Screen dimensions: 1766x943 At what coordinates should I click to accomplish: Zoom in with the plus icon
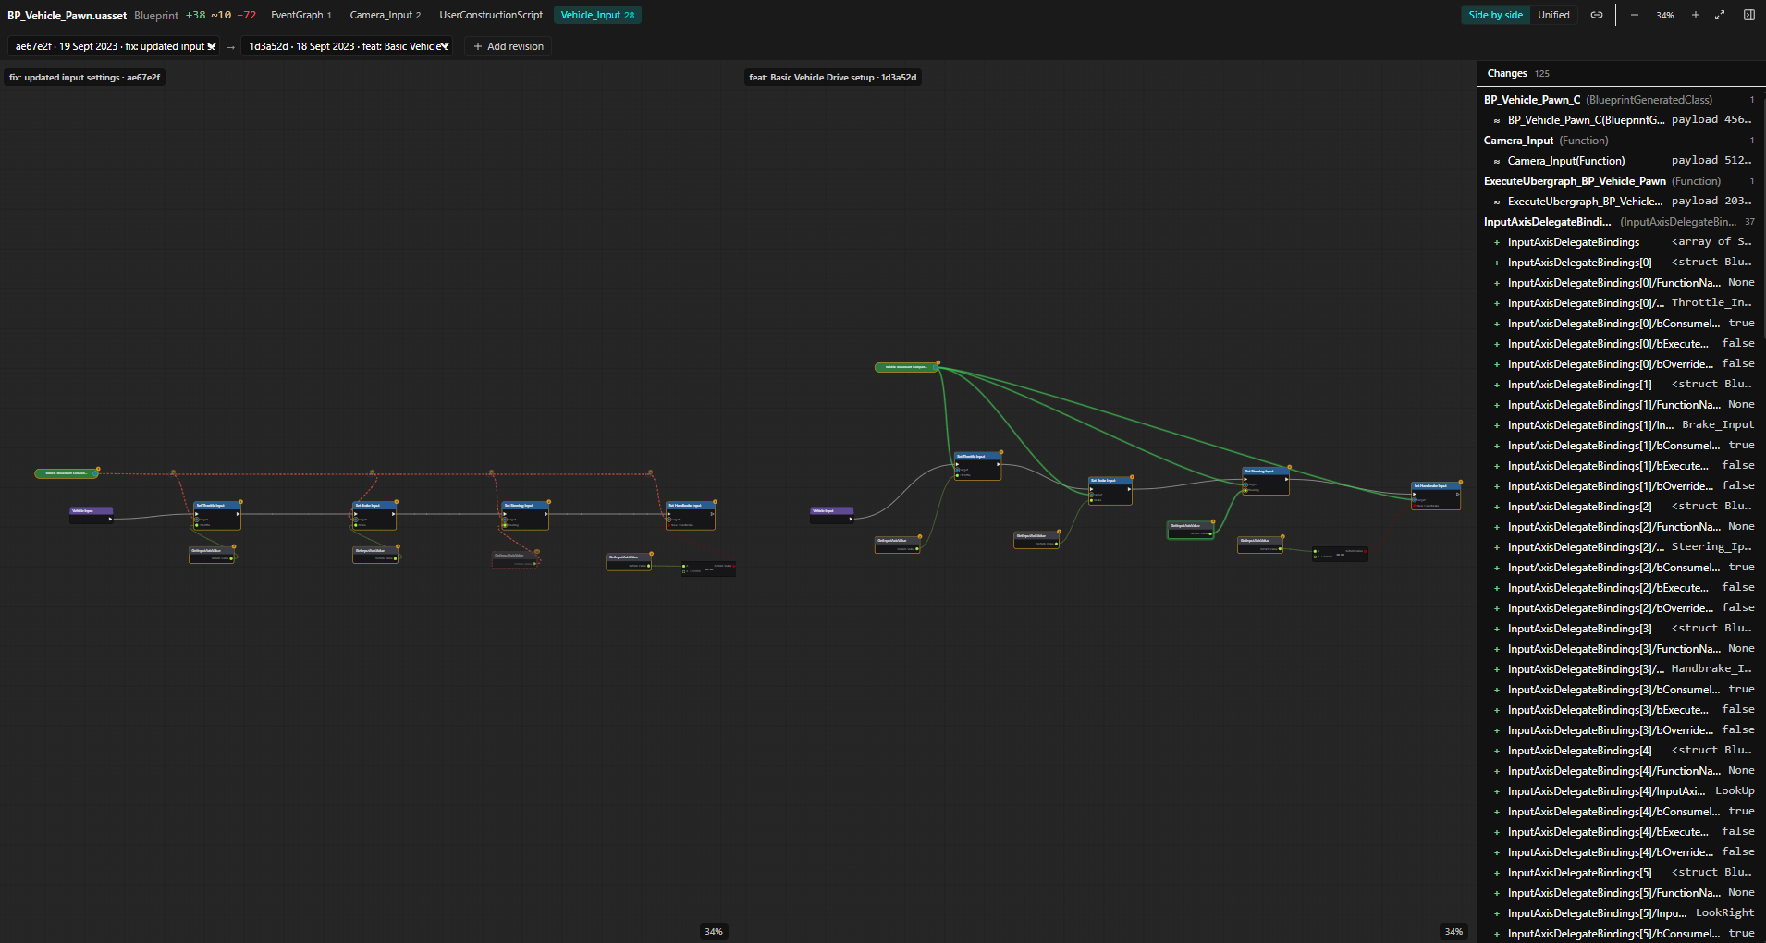click(x=1696, y=15)
